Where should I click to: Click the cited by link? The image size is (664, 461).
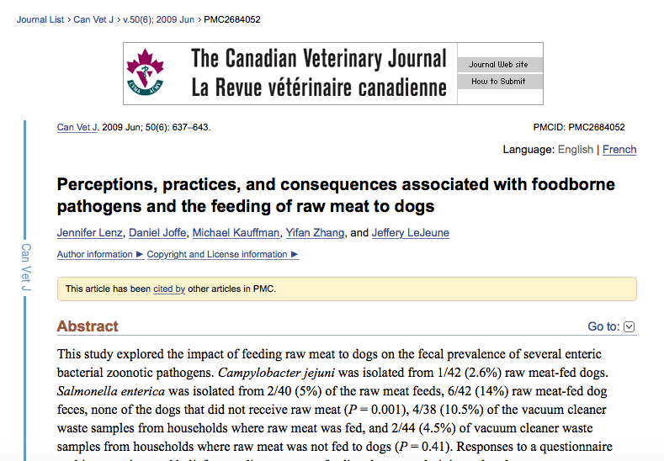coord(169,289)
